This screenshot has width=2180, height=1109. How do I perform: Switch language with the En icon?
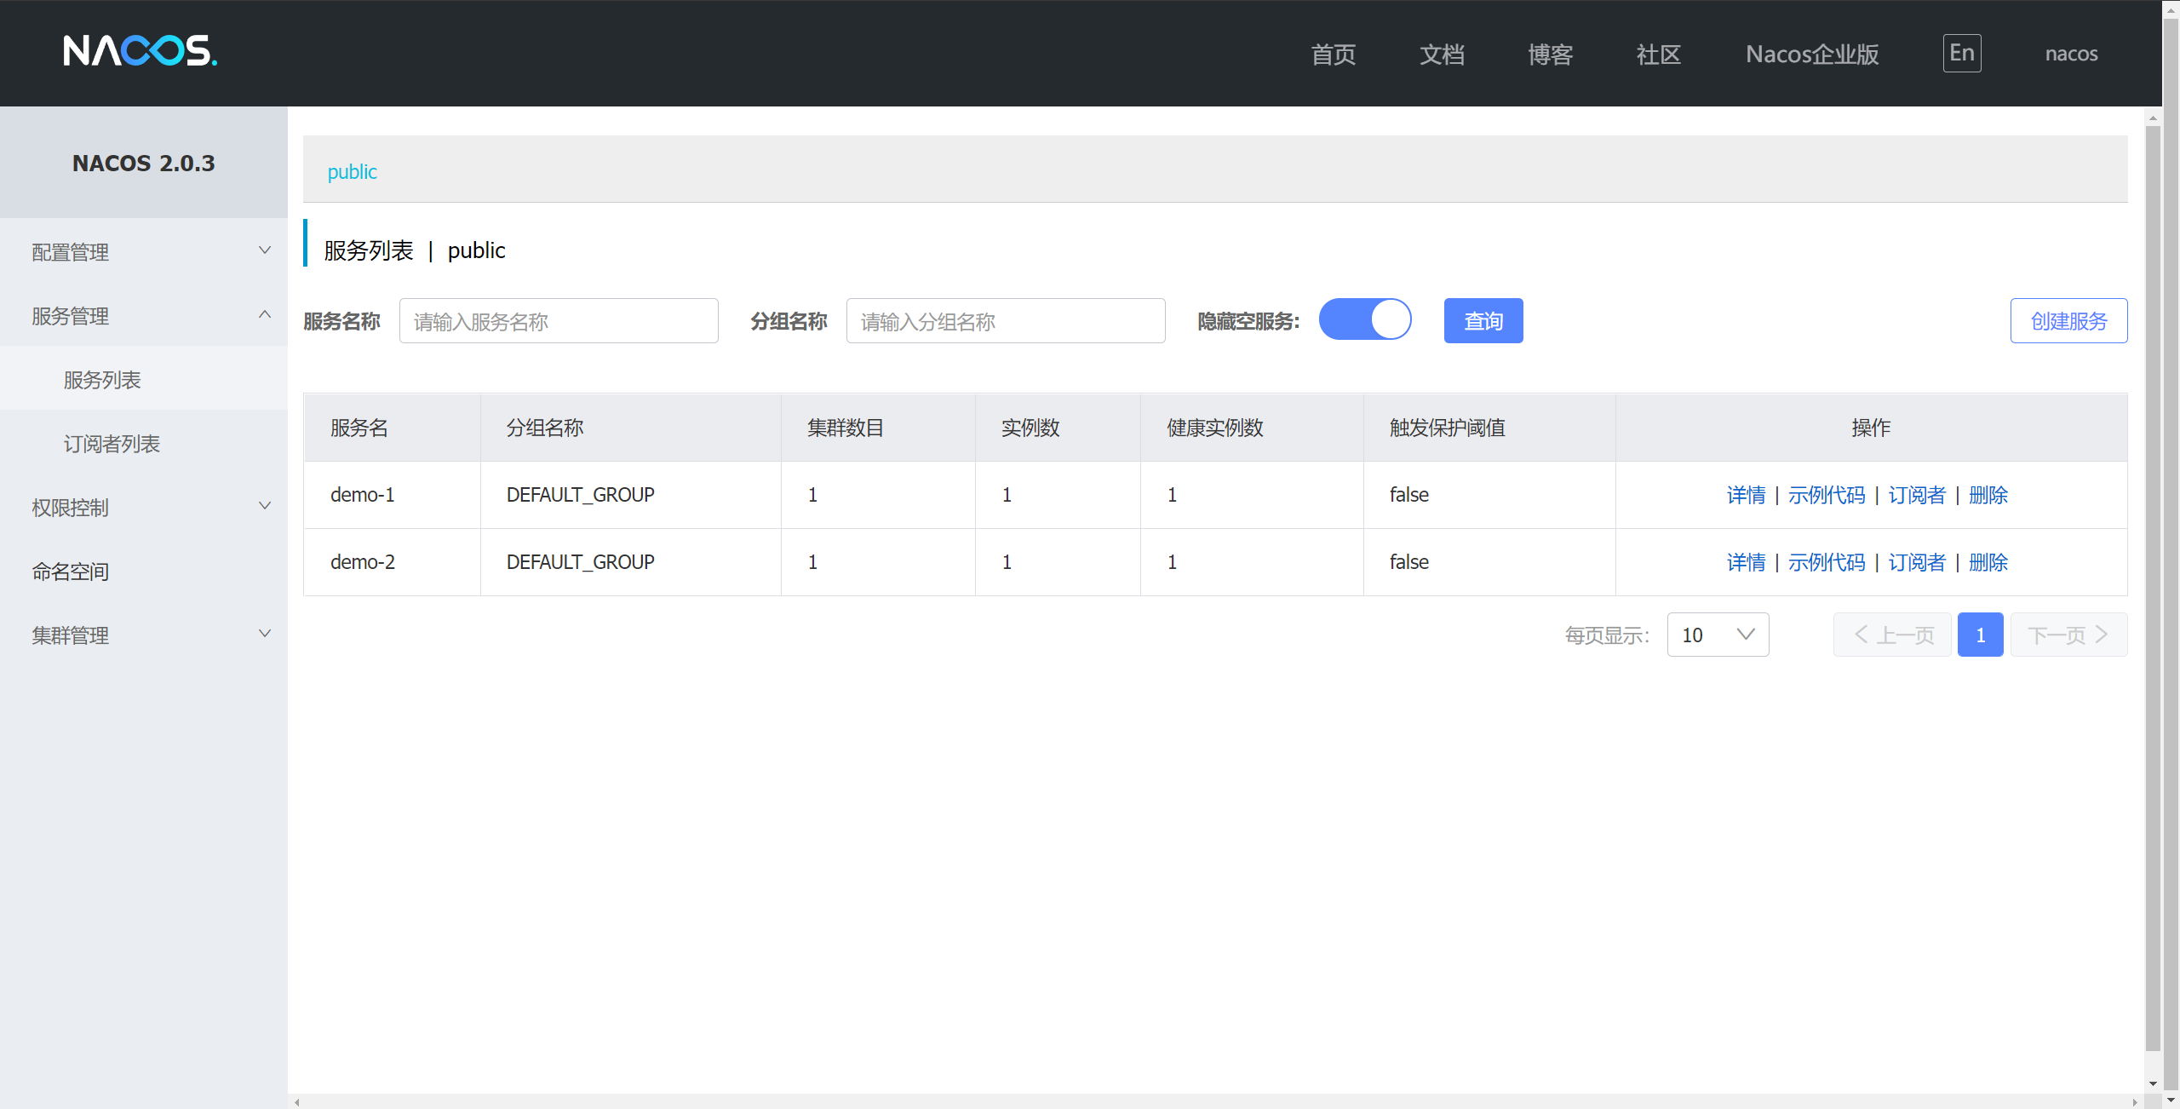click(1961, 54)
